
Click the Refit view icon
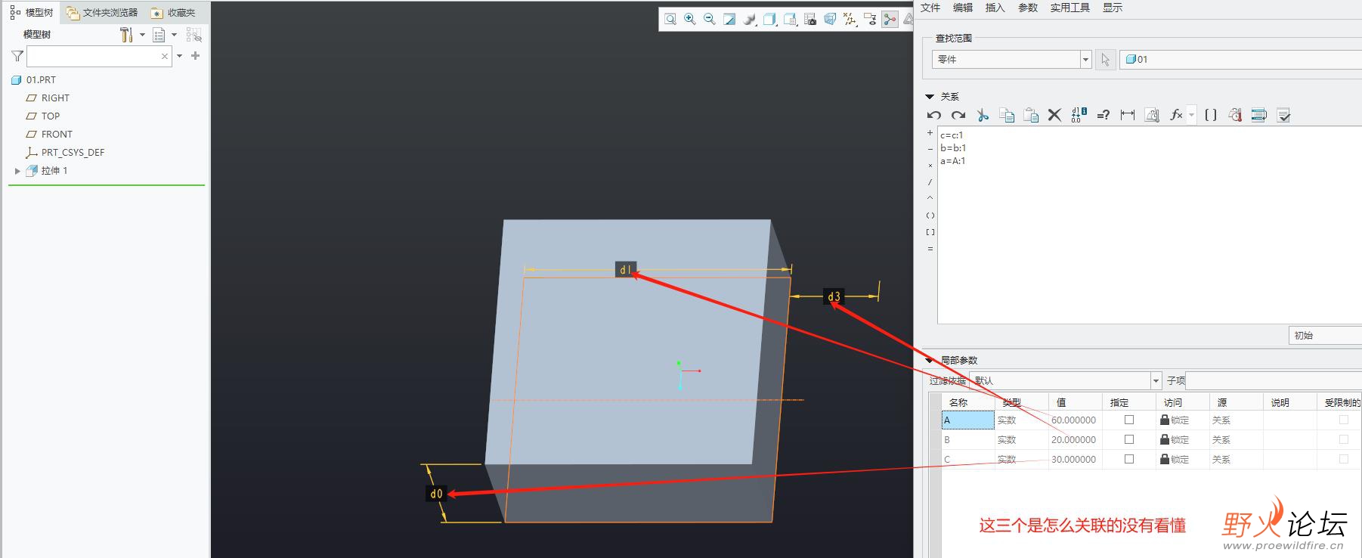(x=670, y=20)
